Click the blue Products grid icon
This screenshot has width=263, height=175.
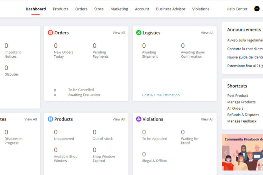50,119
